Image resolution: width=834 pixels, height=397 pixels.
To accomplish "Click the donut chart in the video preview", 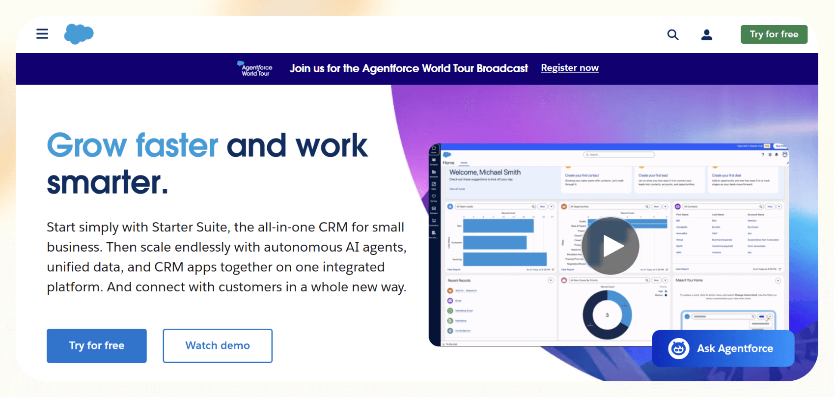I will 607,315.
